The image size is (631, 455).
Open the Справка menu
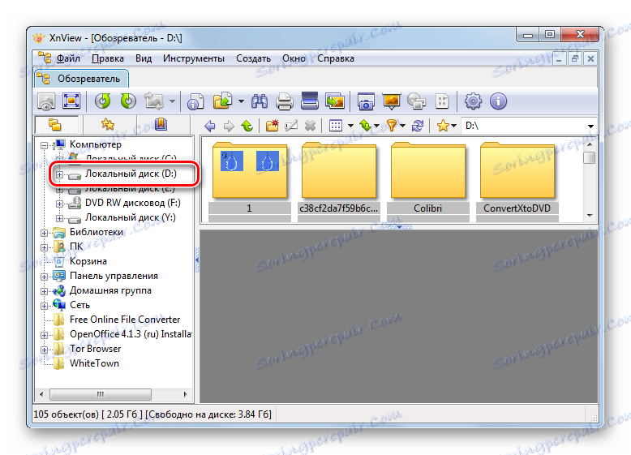coord(336,58)
